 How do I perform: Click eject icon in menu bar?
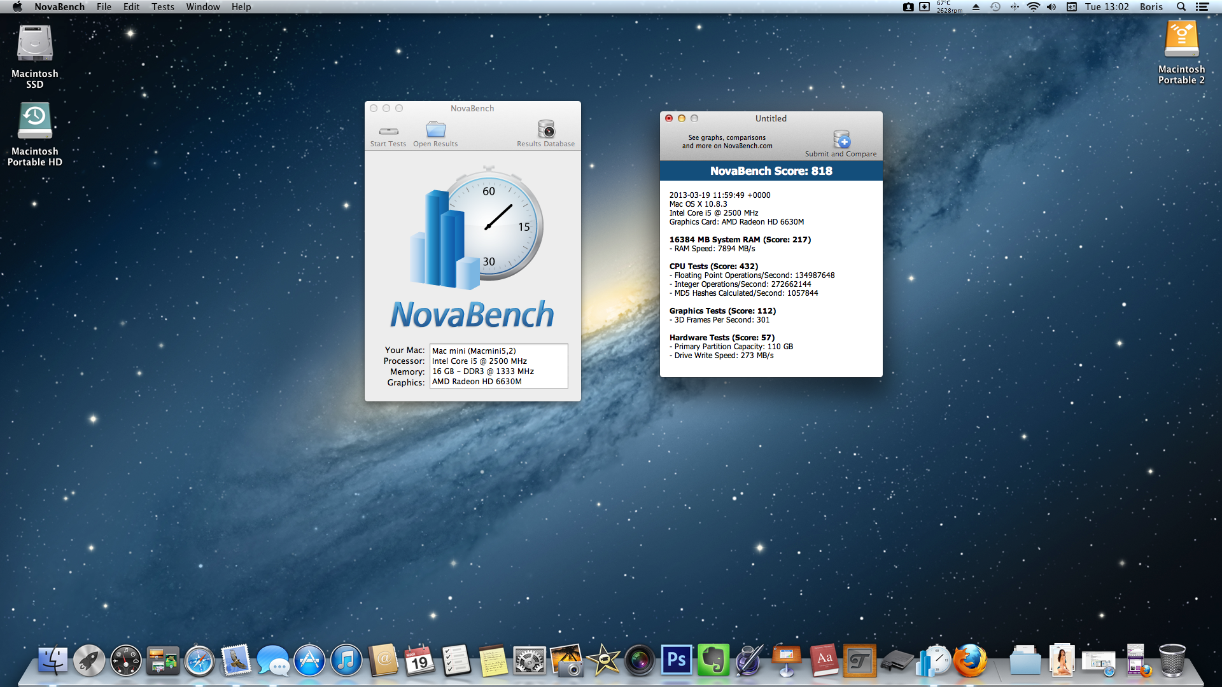pos(976,6)
